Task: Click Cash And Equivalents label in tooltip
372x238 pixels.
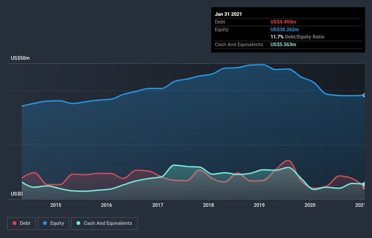Action: coord(239,44)
